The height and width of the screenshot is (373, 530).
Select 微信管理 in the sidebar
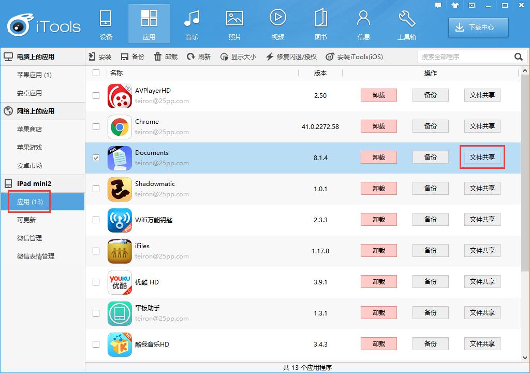[30, 238]
